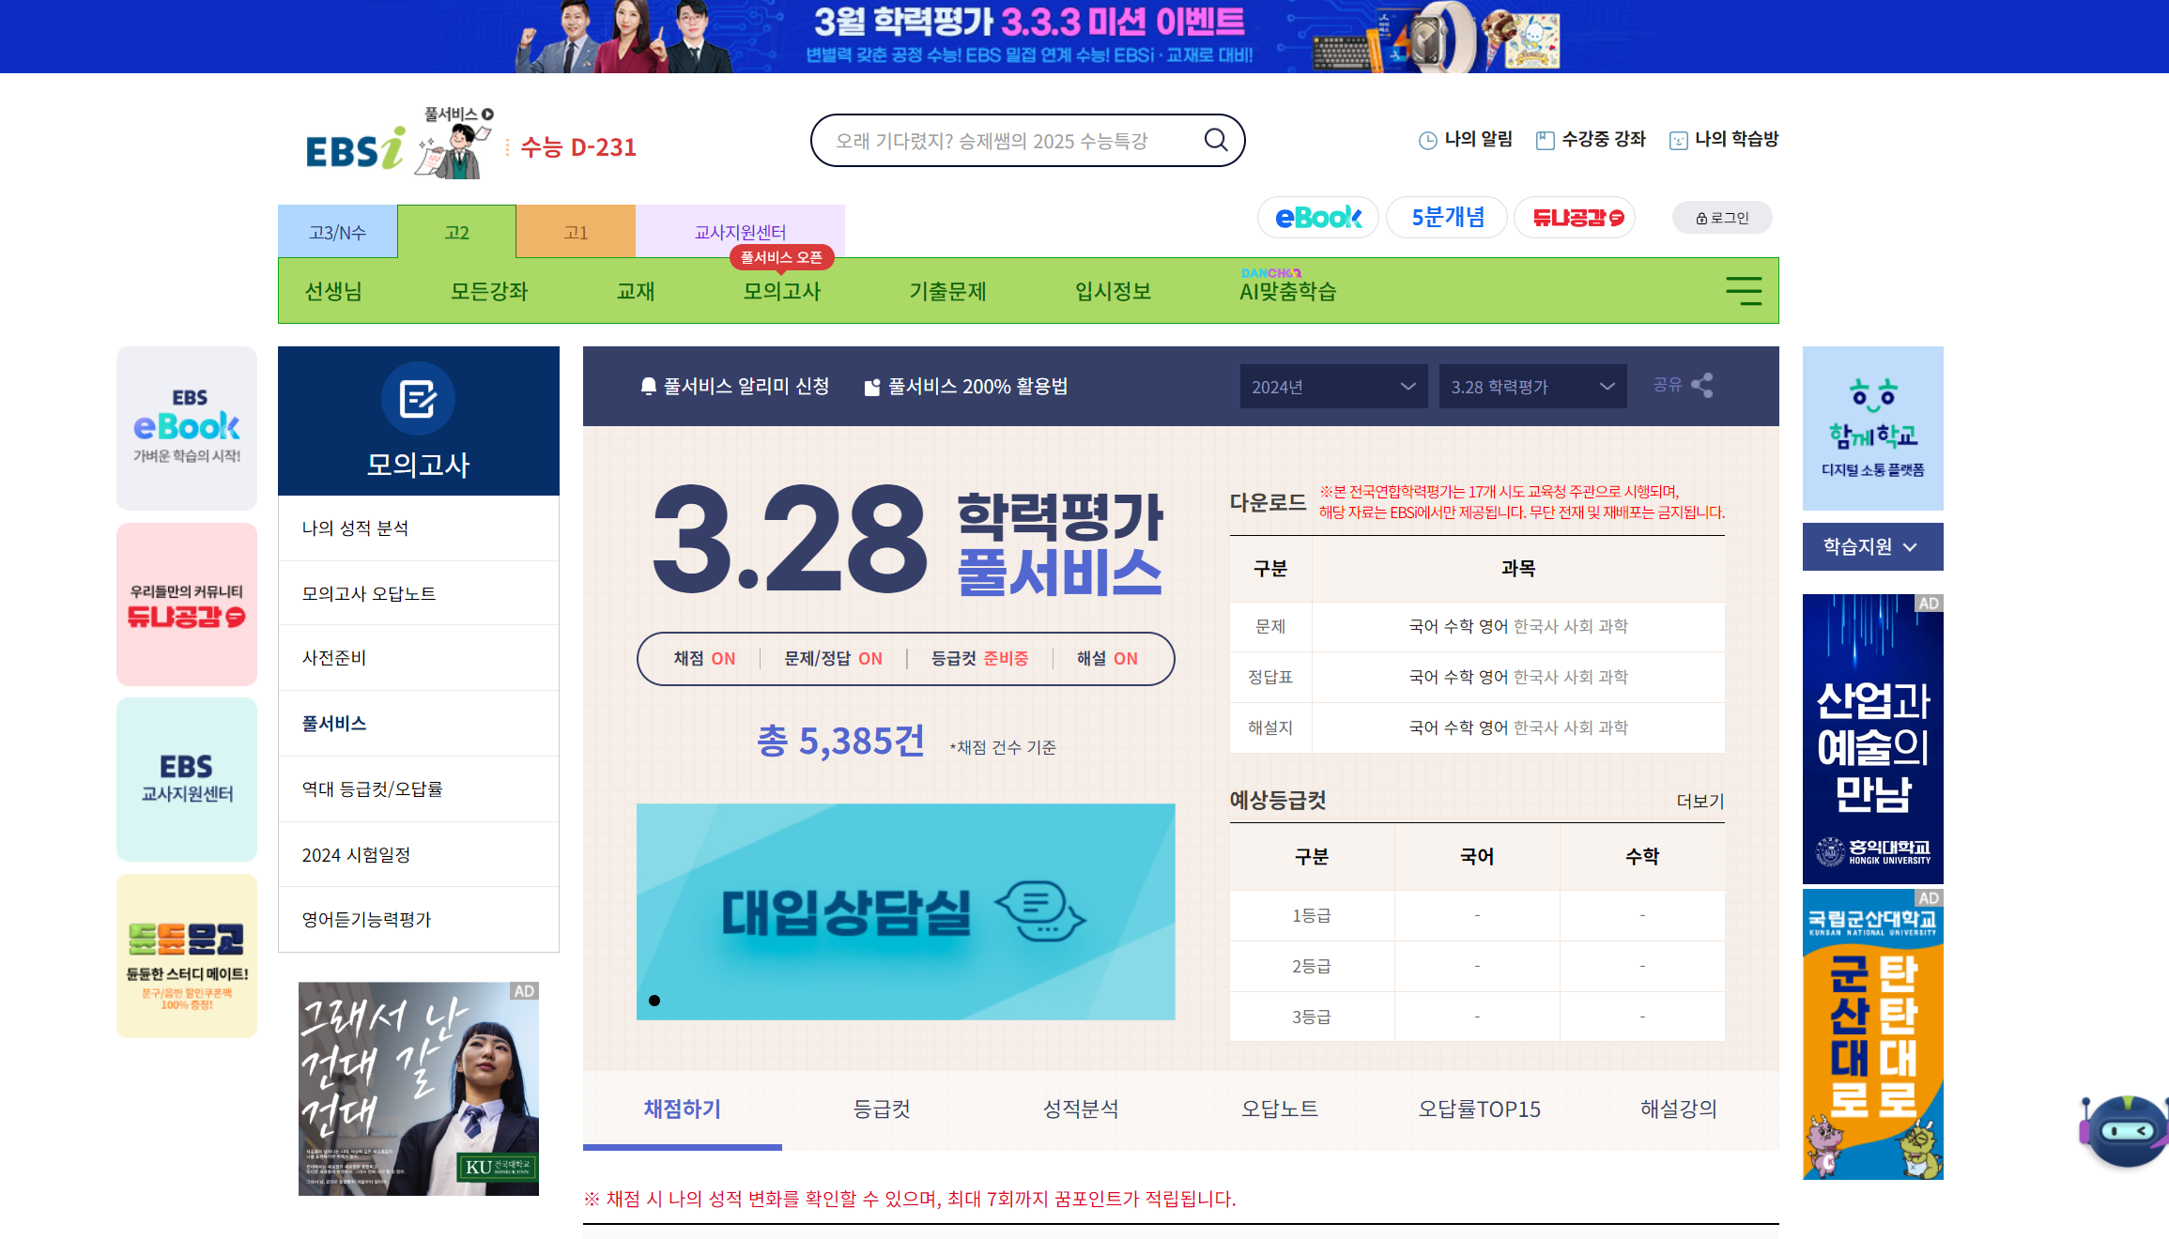Image resolution: width=2169 pixels, height=1239 pixels.
Task: Click the eBook logo button
Action: click(1317, 218)
